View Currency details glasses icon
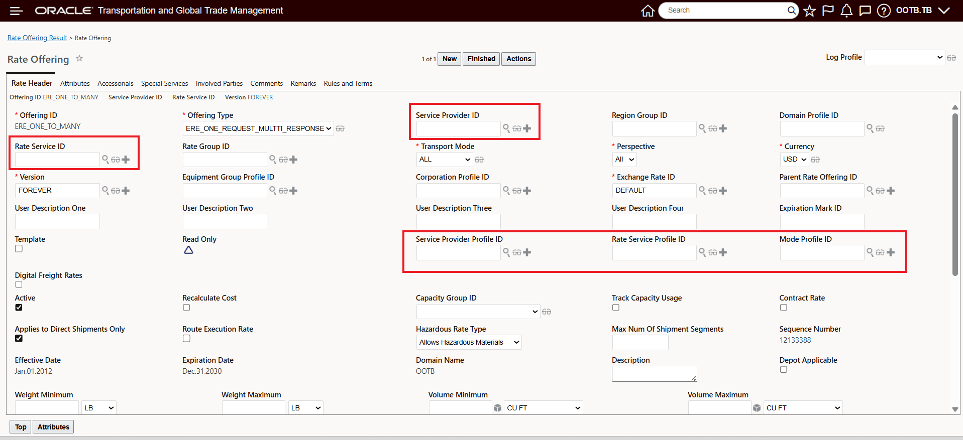963x440 pixels. click(815, 160)
